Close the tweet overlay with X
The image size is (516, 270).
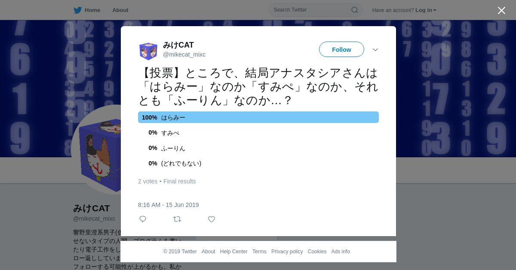tap(501, 10)
